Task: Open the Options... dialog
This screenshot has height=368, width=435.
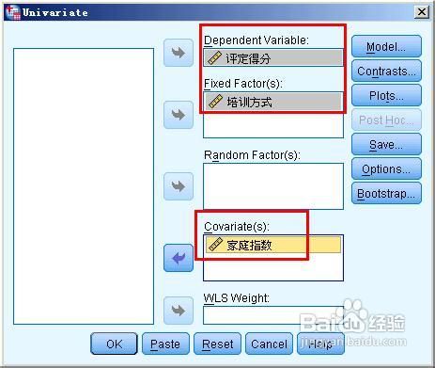Action: tap(386, 168)
